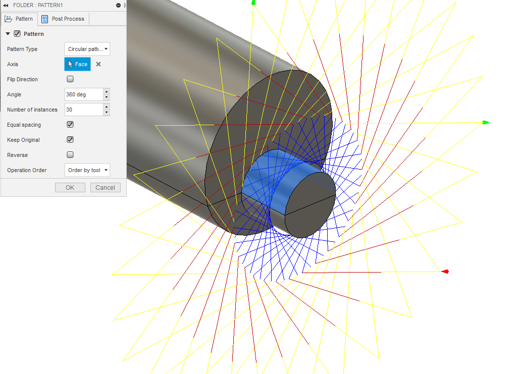Viewport: 519px width, 374px height.
Task: Confirm the pattern with the OK button
Action: (70, 187)
